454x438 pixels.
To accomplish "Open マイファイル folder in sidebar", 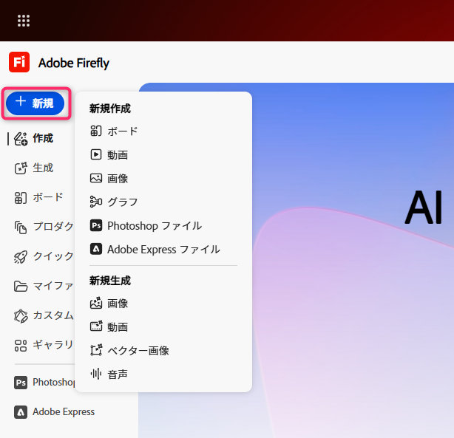I will click(52, 286).
